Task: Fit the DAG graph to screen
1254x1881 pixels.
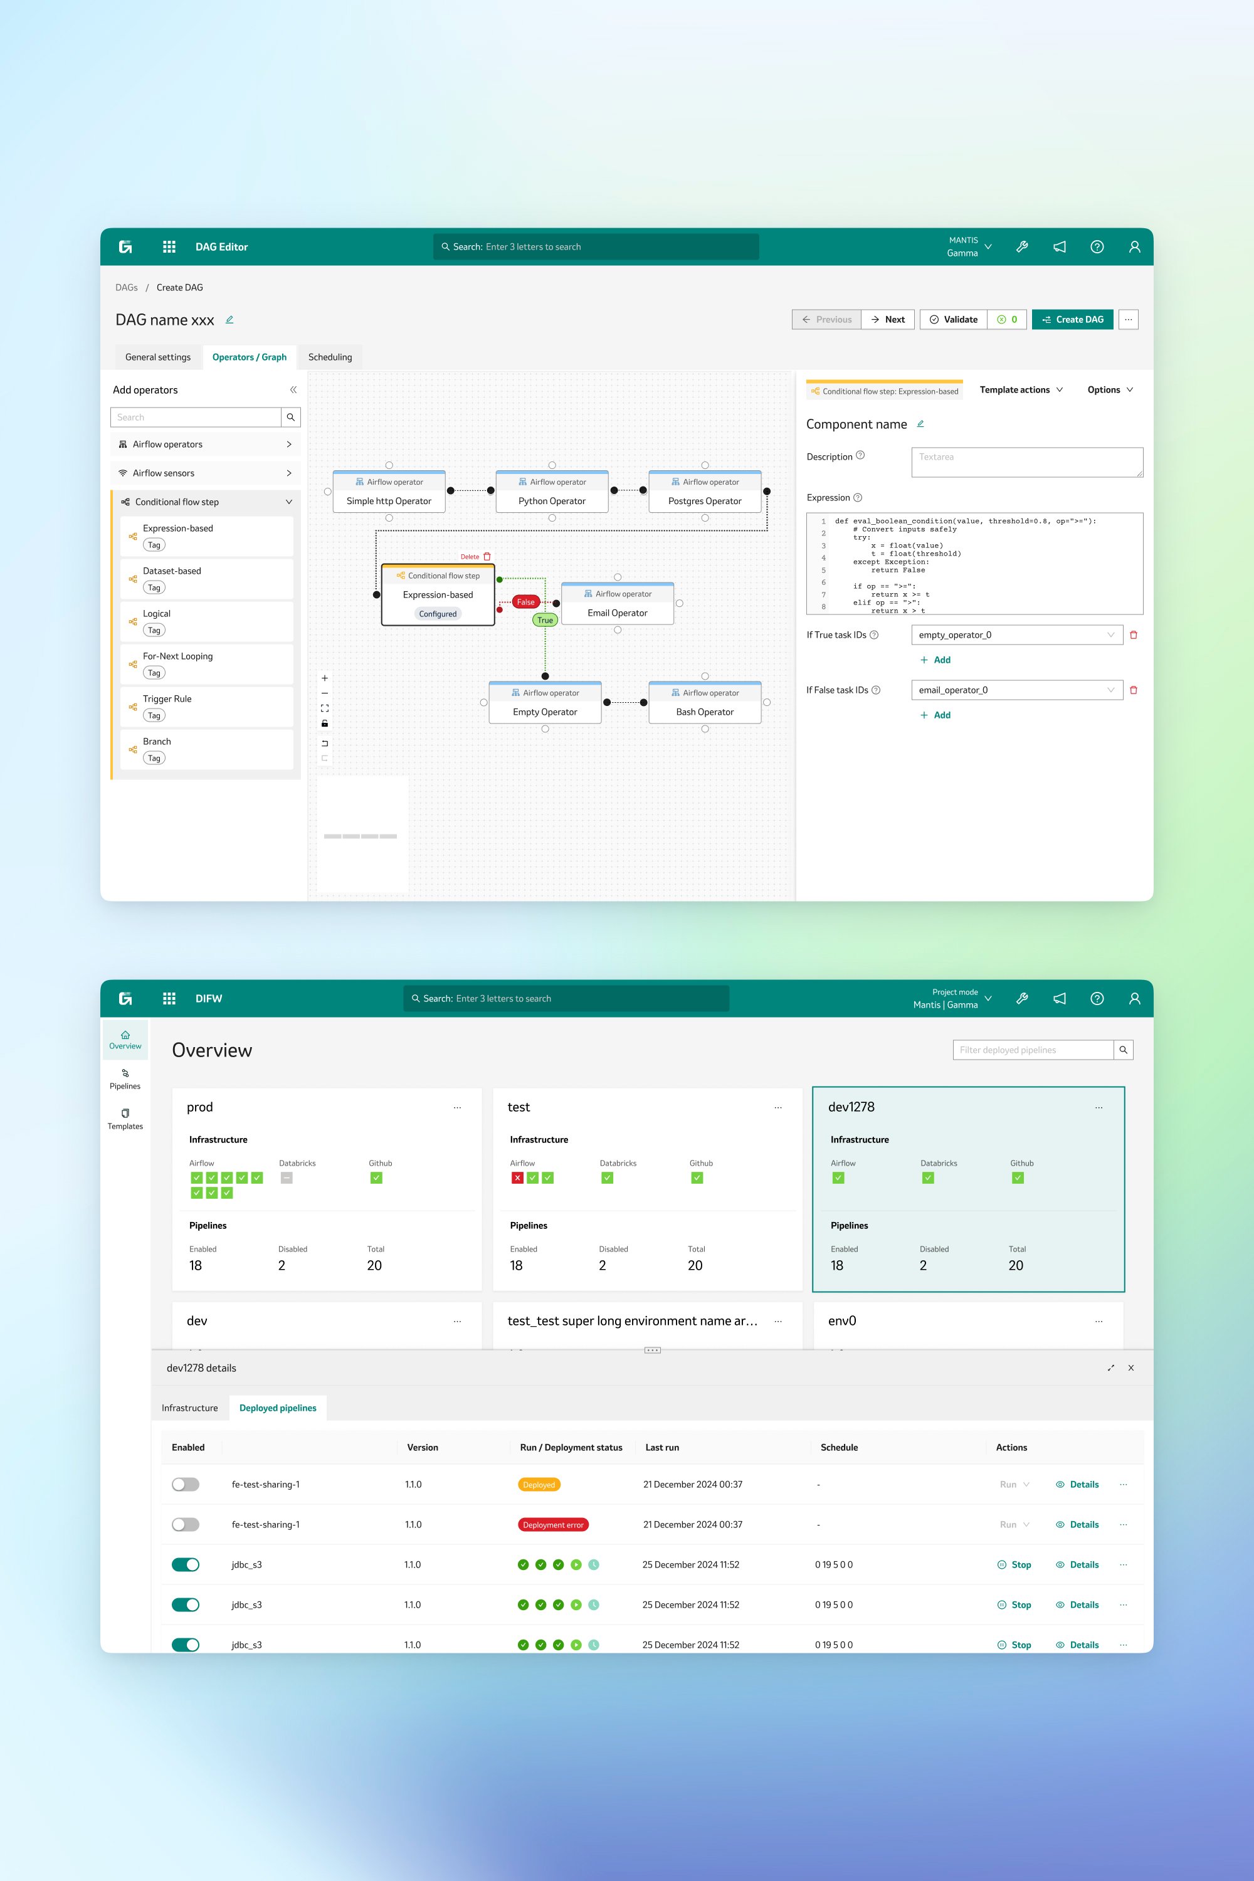Action: click(325, 708)
